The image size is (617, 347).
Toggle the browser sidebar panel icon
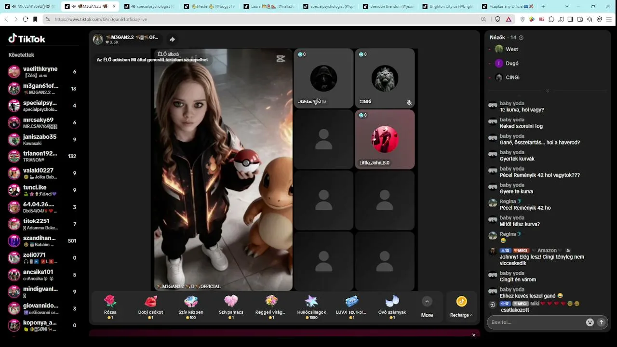(570, 19)
